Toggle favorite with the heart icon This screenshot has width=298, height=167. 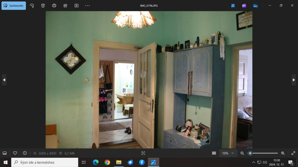click(x=15, y=153)
